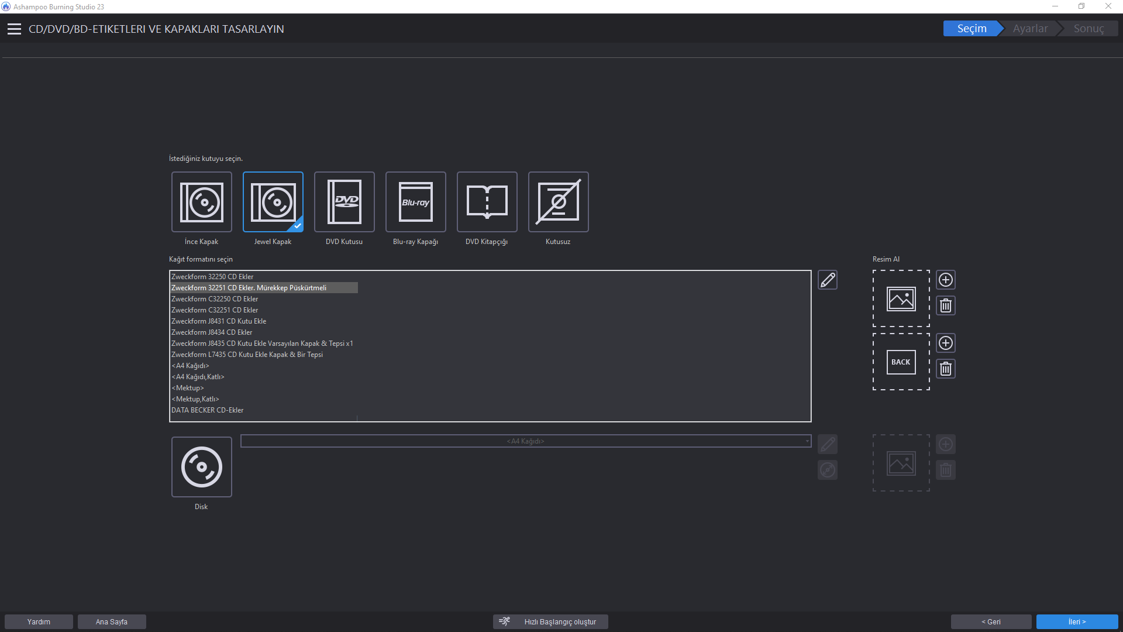The image size is (1123, 632).
Task: Select the Kutusuz no-case icon
Action: 559,202
